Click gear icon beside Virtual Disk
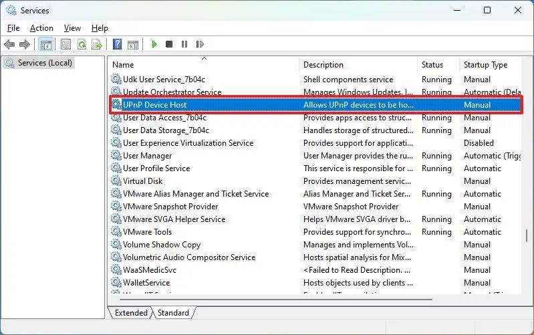The height and width of the screenshot is (335, 534). tap(116, 181)
